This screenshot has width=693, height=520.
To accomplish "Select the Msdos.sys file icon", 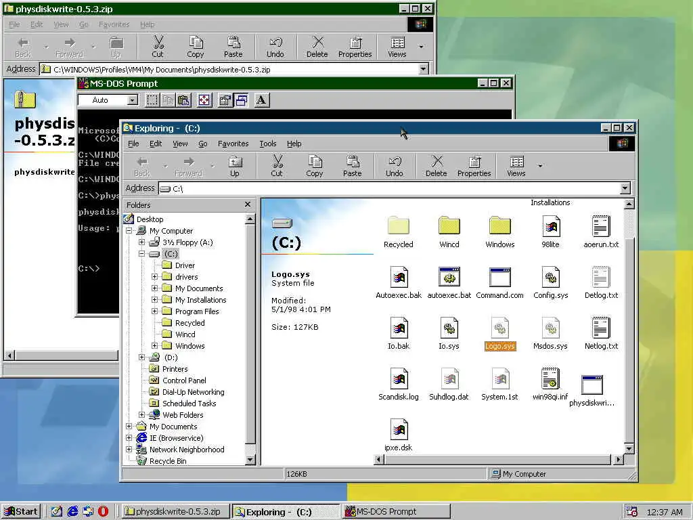I will click(x=551, y=328).
